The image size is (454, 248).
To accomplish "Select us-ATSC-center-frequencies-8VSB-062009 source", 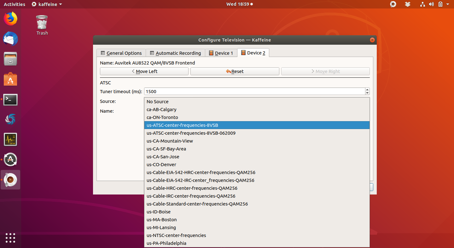I will coord(257,133).
